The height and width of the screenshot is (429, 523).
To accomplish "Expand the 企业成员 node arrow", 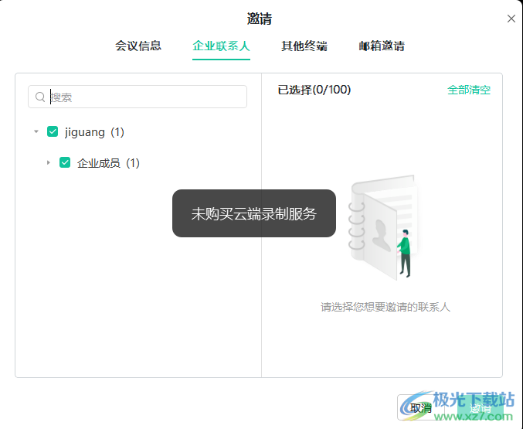I will (x=49, y=163).
